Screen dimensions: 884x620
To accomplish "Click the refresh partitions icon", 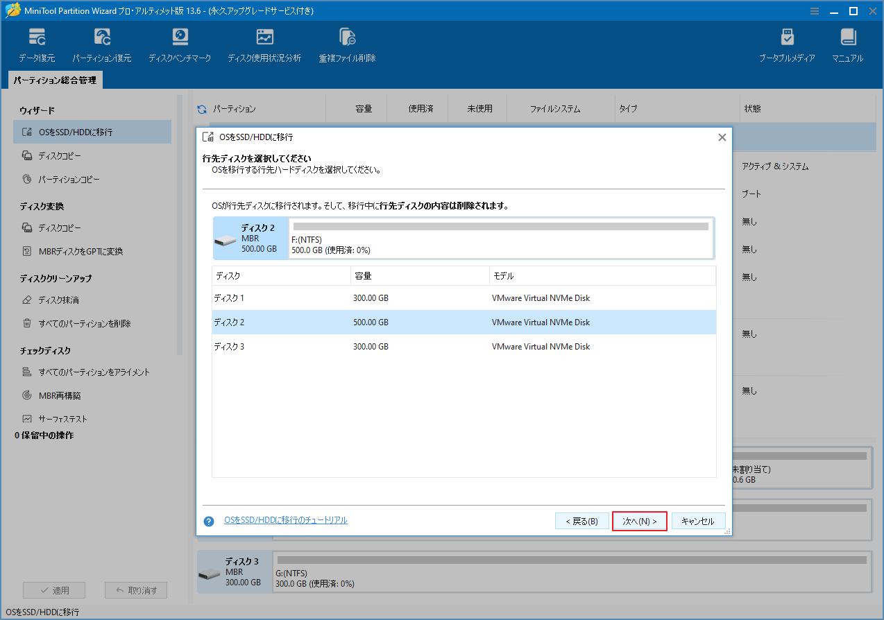I will click(x=201, y=108).
